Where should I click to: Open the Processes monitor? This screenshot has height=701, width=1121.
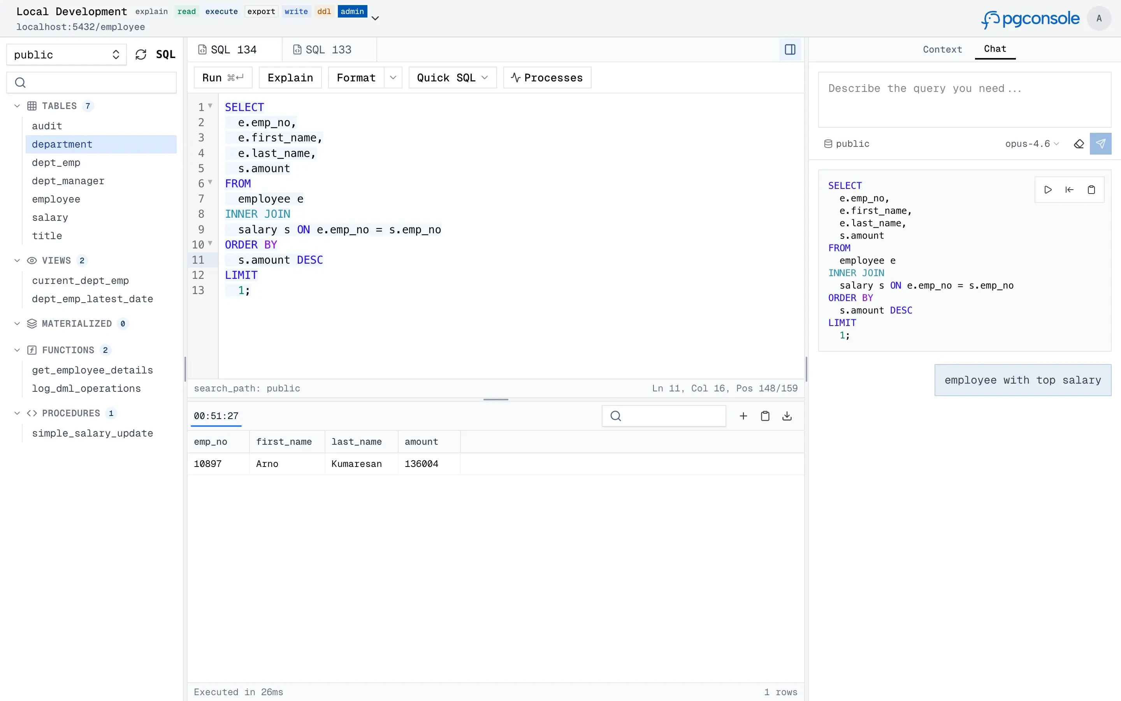(546, 77)
